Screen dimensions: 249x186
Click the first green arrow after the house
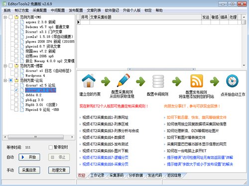(106, 81)
